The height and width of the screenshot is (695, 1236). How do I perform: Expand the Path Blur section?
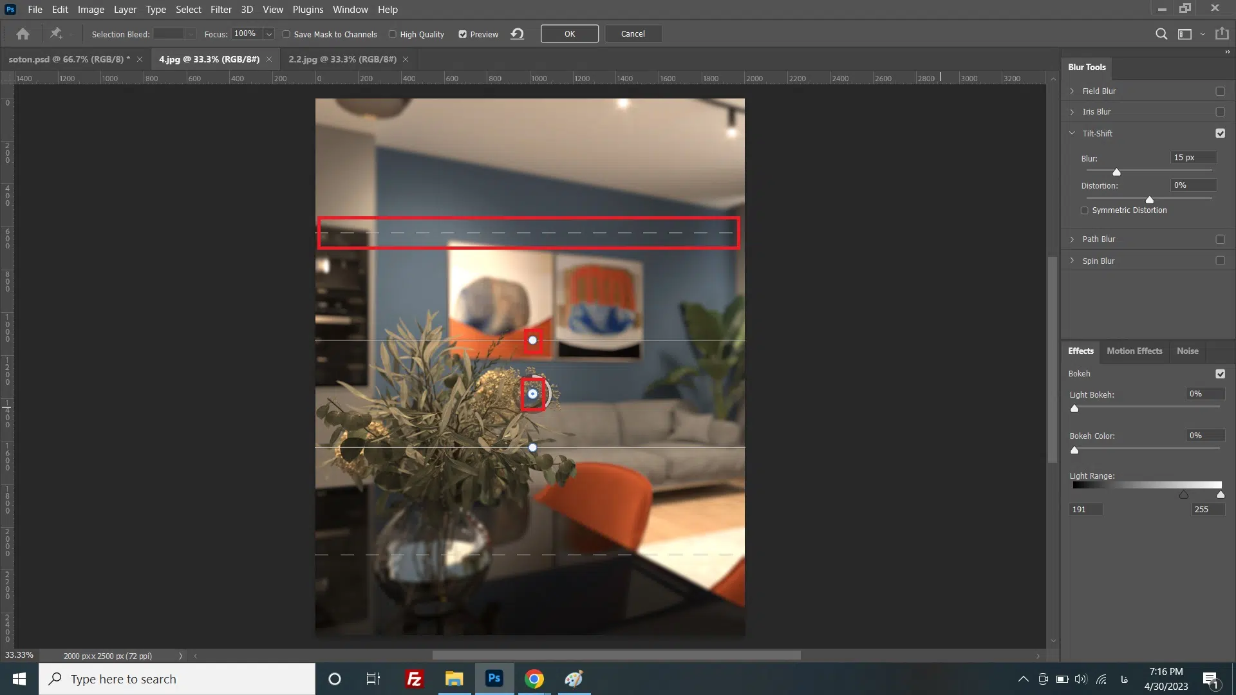[1072, 239]
